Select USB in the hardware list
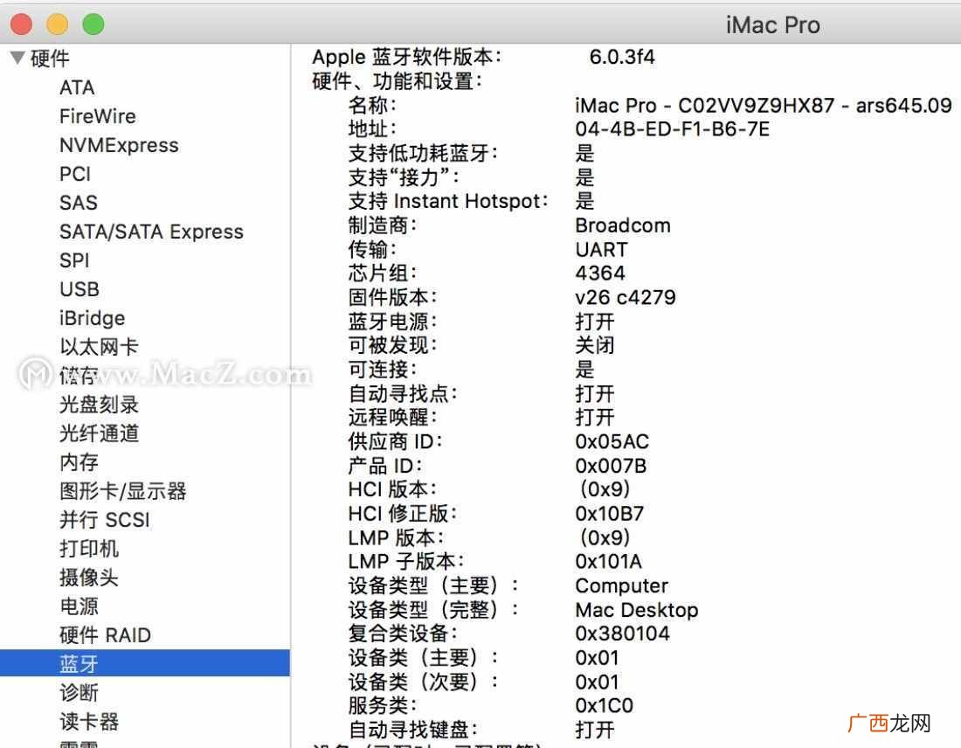The width and height of the screenshot is (961, 748). click(x=79, y=289)
